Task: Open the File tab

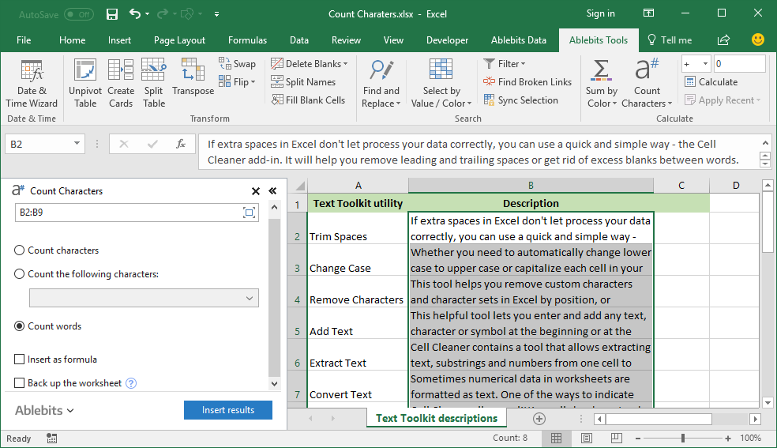Action: point(24,40)
